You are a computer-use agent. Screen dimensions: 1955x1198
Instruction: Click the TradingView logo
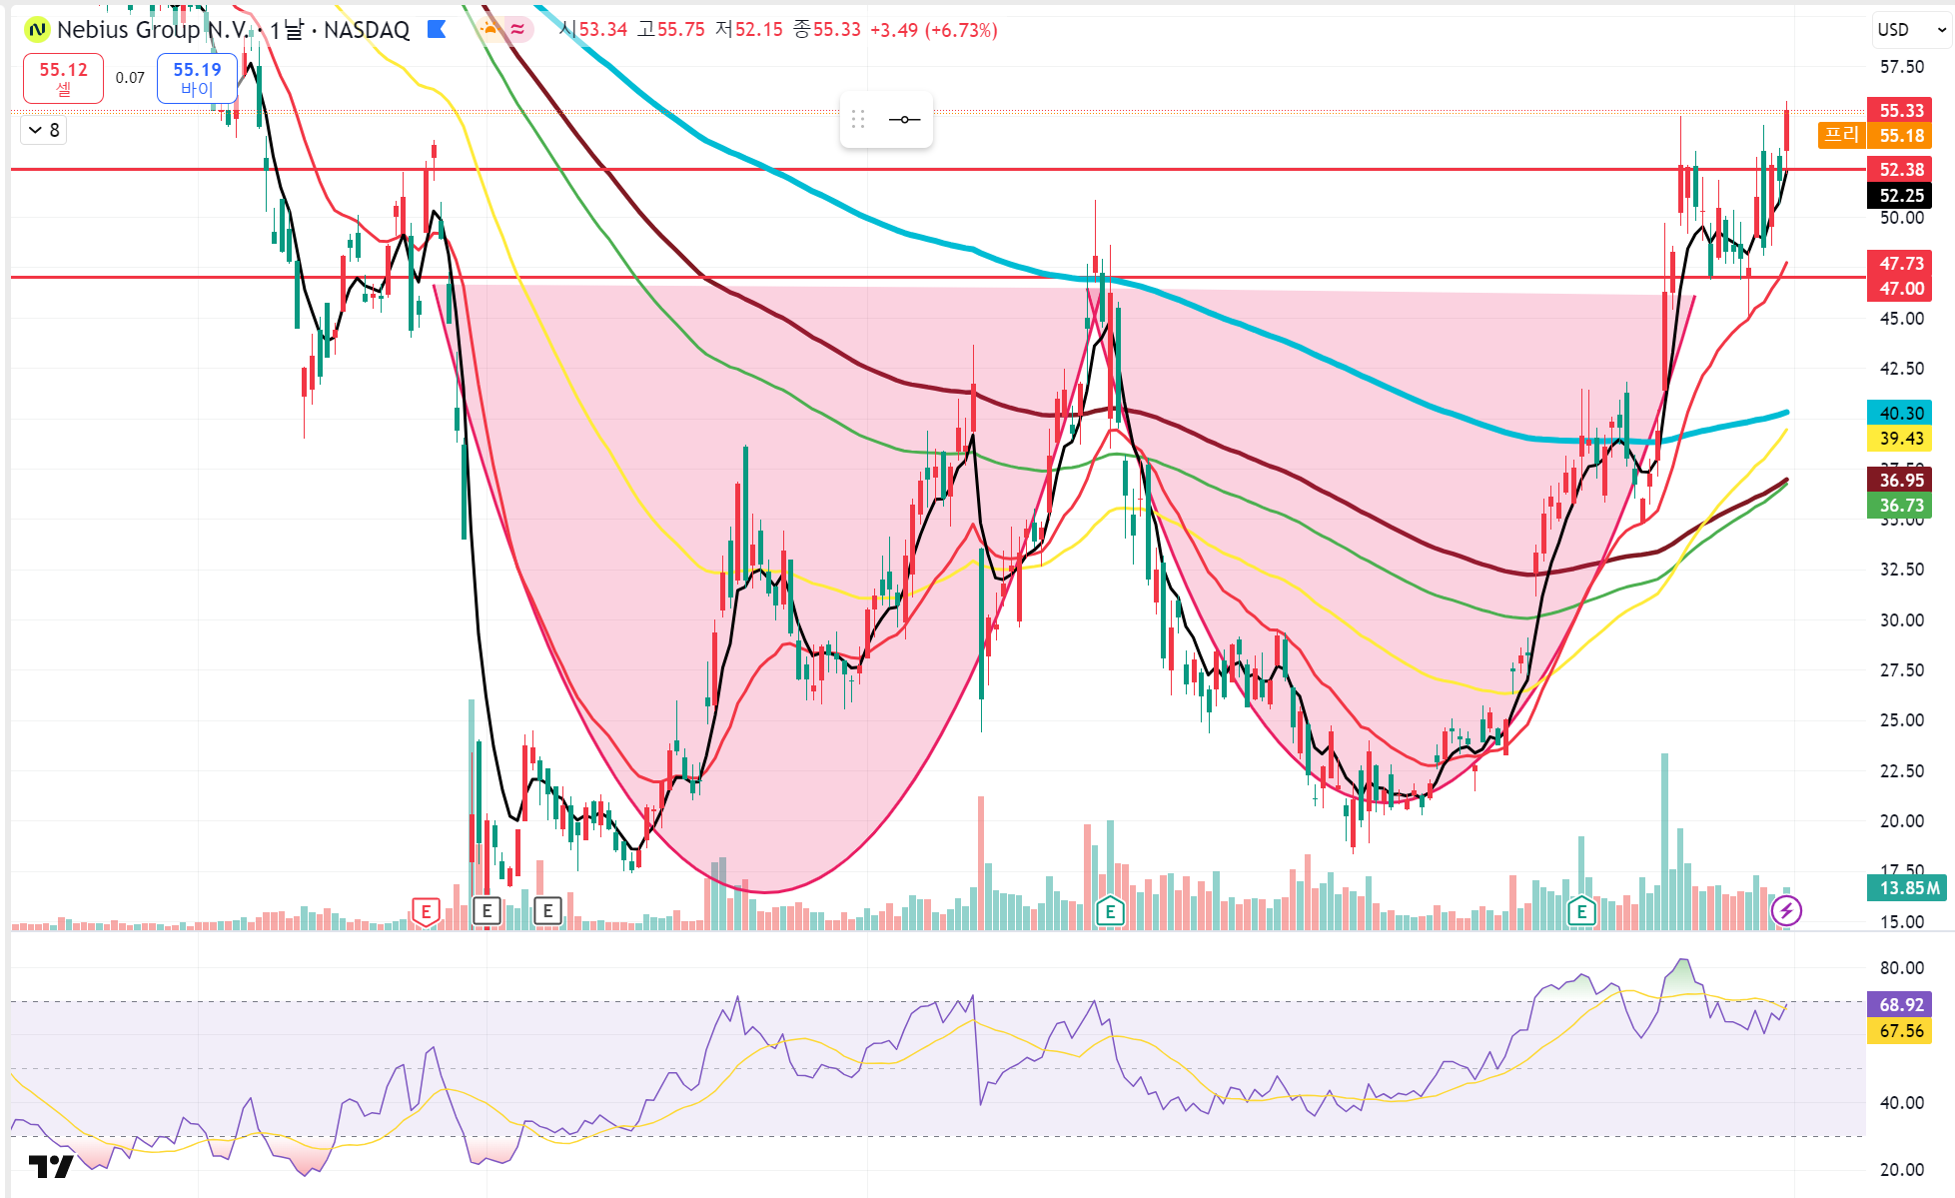(51, 1166)
